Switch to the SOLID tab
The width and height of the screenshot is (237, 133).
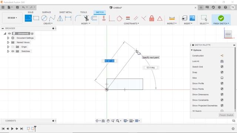30,12
